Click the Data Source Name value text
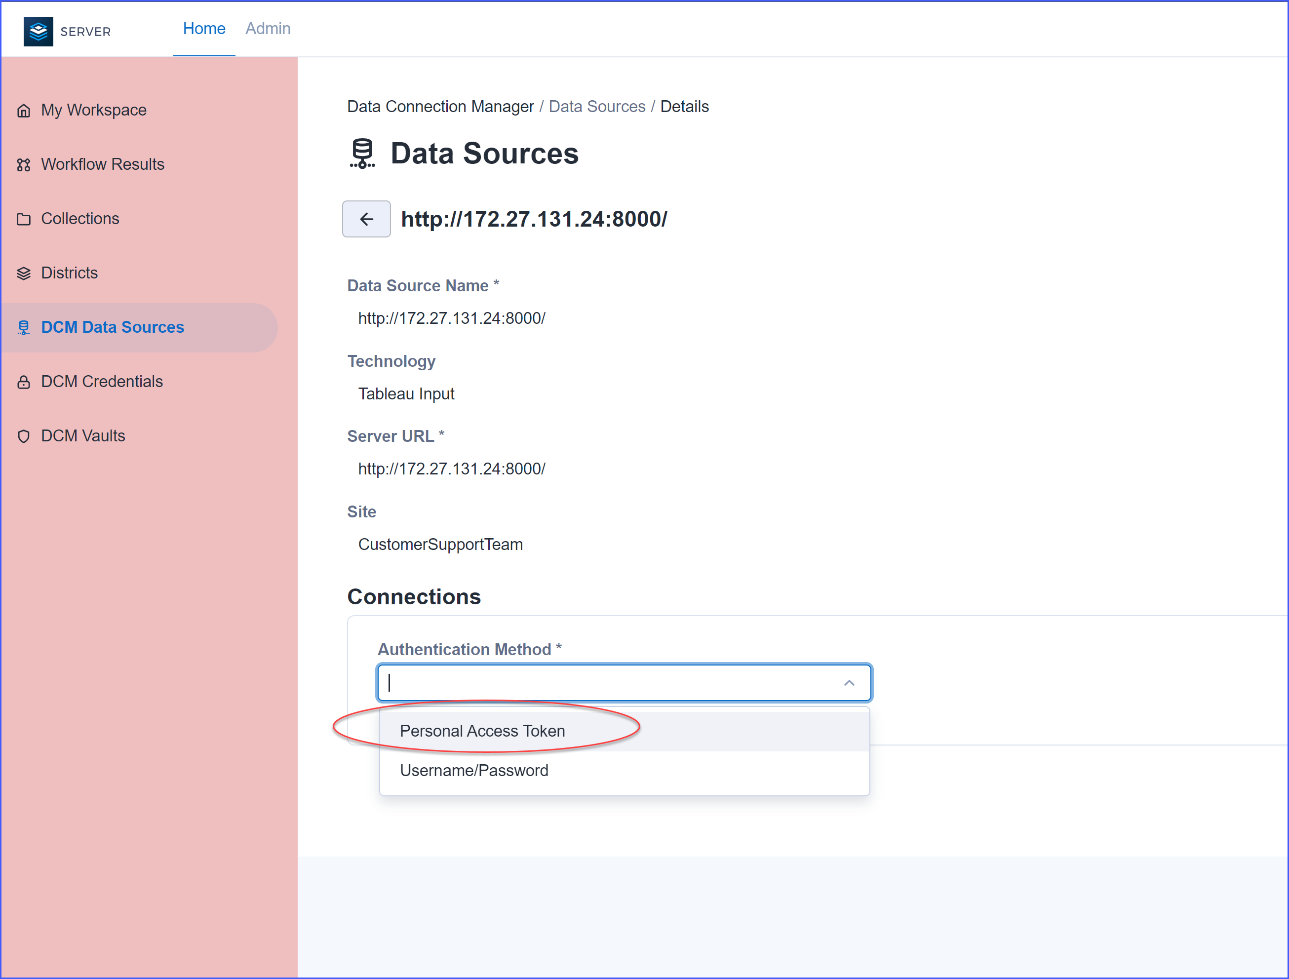Screen dimensions: 1289x979 452,318
